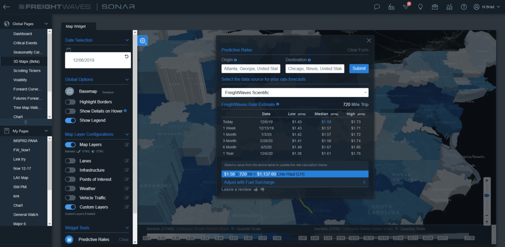Collapse the Map Layer Configurations section
The height and width of the screenshot is (247, 505).
point(127,135)
